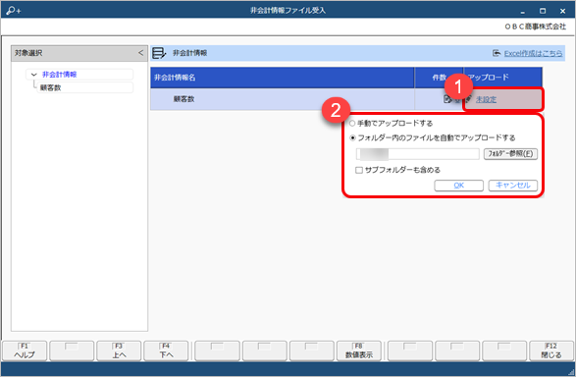
Task: Click the search-plus icon in the title bar
Action: (14, 10)
